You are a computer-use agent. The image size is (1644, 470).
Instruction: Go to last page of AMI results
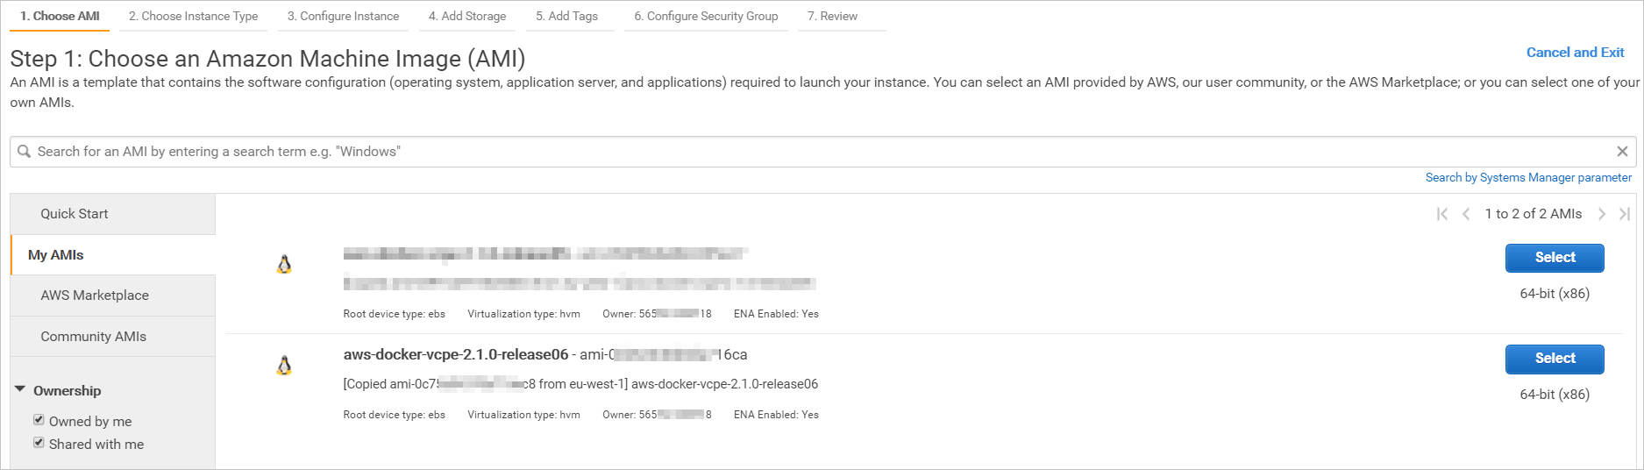point(1625,214)
